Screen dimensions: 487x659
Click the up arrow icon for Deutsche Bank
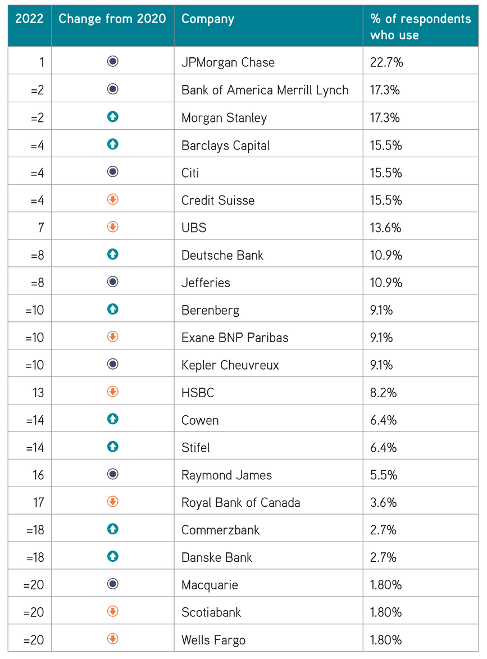point(112,254)
